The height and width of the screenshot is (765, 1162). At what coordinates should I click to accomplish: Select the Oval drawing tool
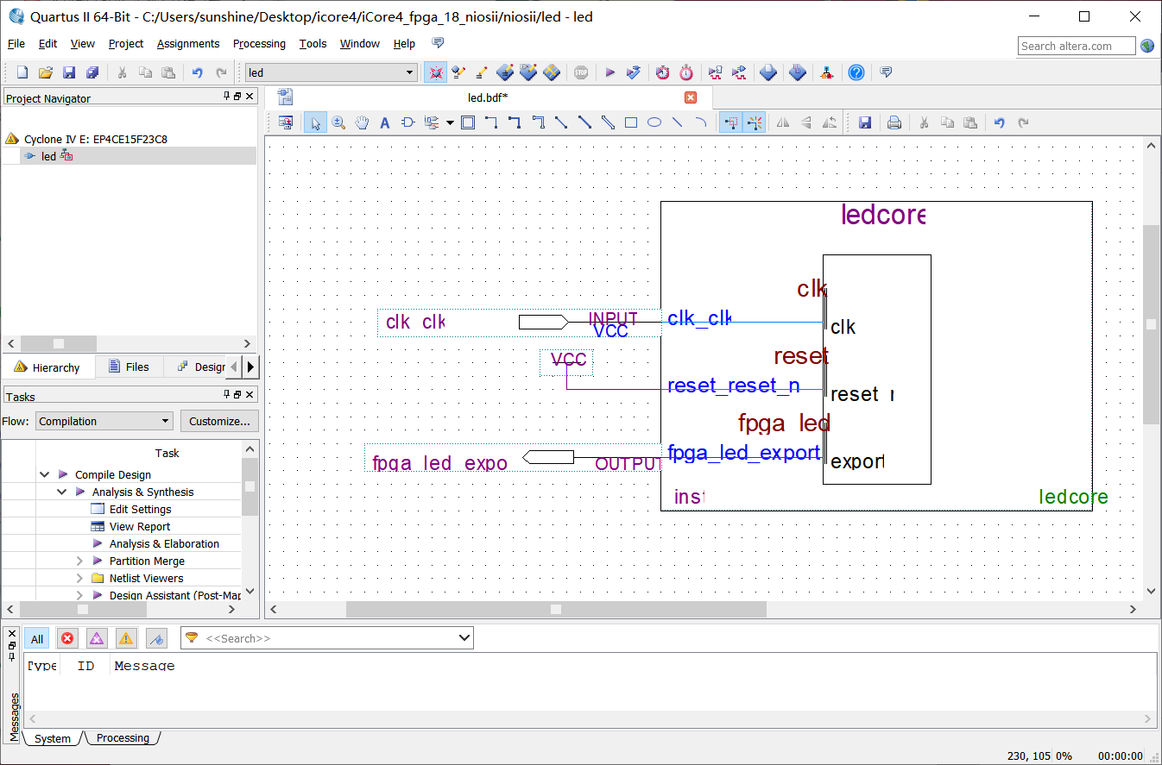[x=654, y=123]
